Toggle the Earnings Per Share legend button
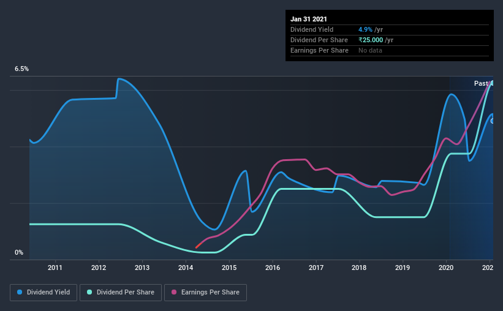Viewport: 503px width, 311px height. pos(206,293)
